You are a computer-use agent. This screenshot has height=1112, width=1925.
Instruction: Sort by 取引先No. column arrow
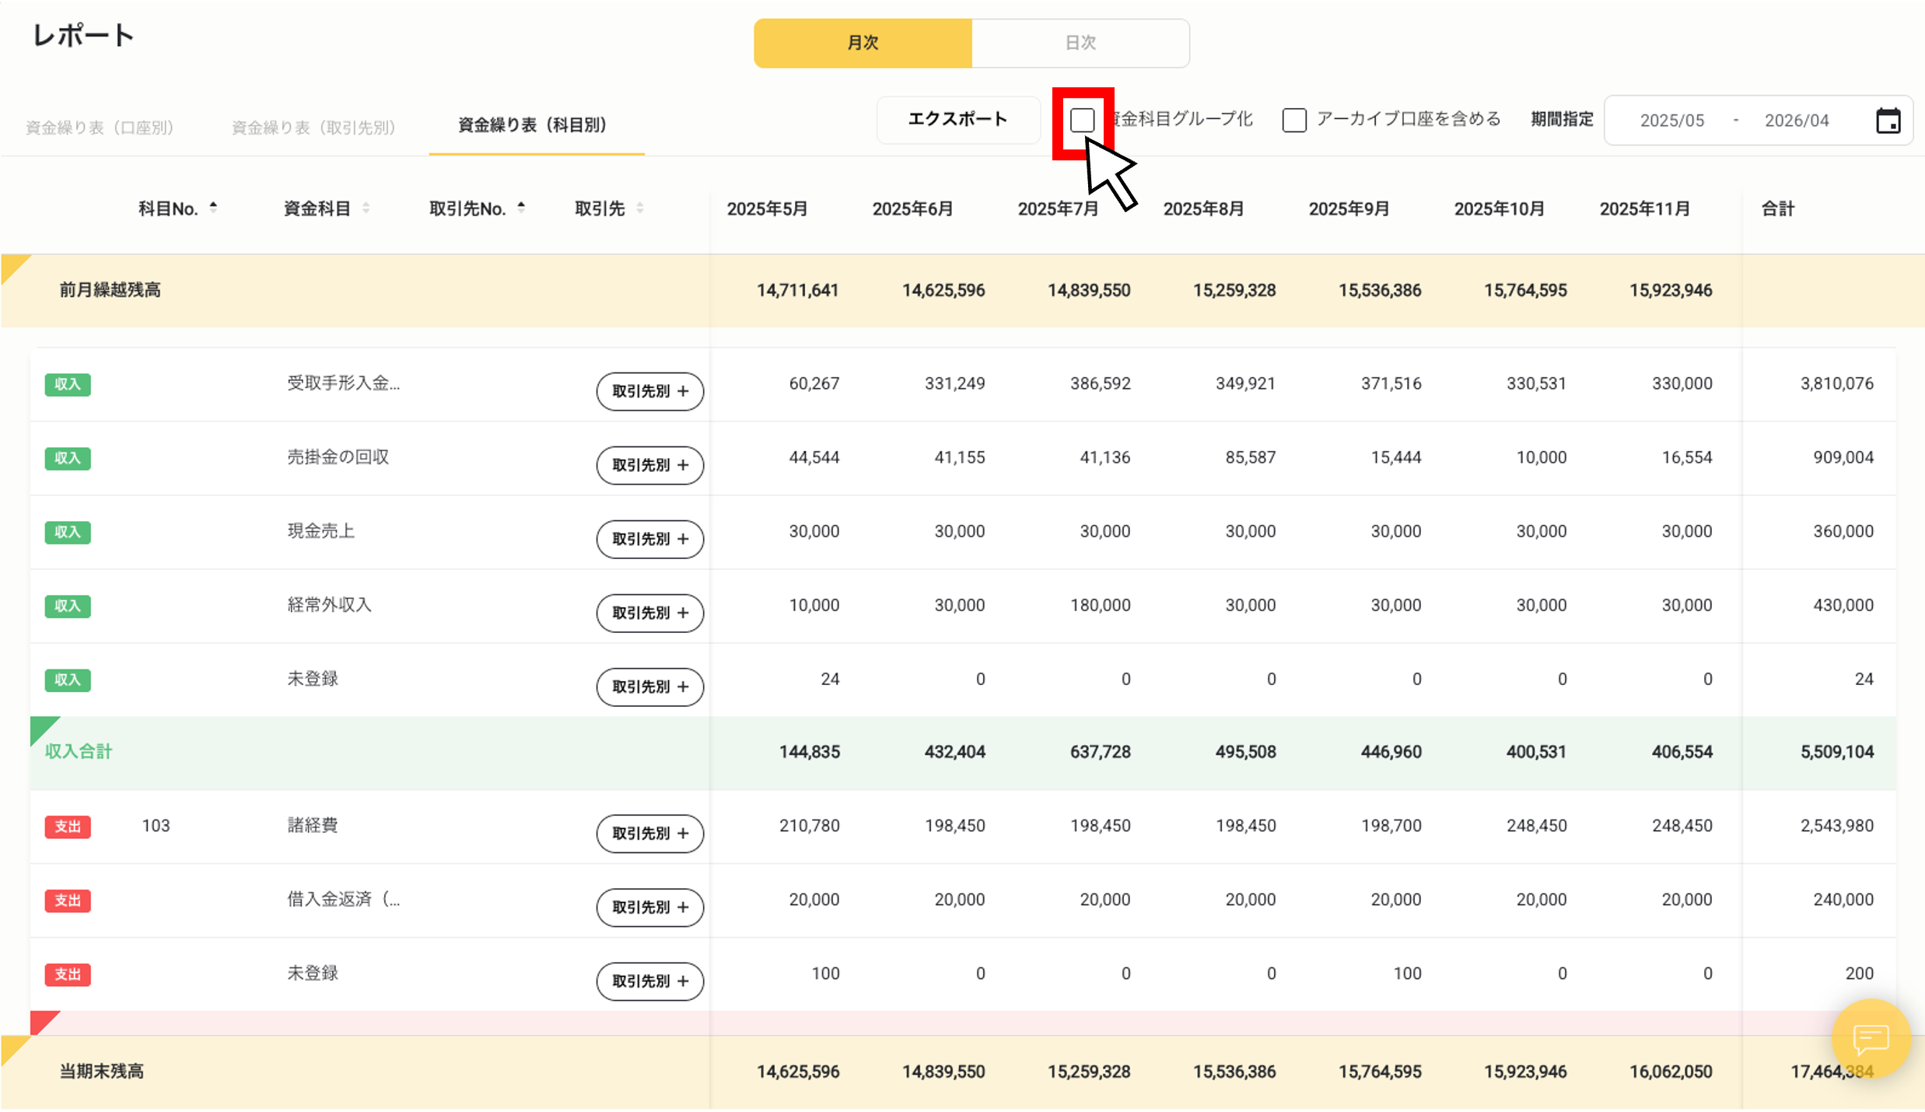(x=521, y=208)
